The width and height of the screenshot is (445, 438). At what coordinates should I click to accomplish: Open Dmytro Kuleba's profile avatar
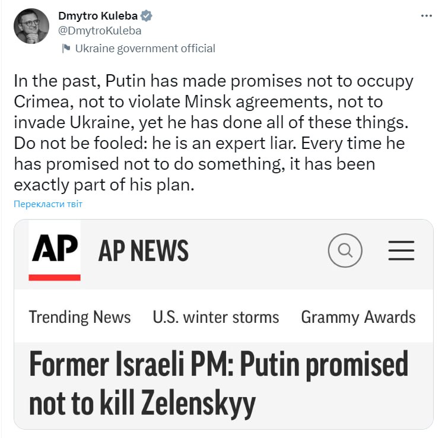tap(31, 26)
